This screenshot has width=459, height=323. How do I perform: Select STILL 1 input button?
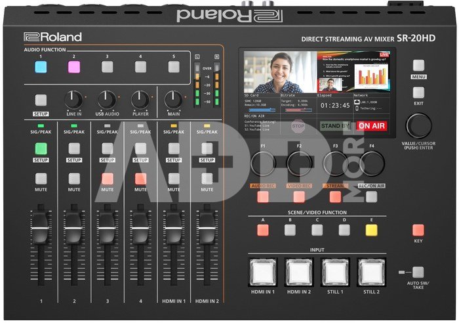[x=335, y=272]
